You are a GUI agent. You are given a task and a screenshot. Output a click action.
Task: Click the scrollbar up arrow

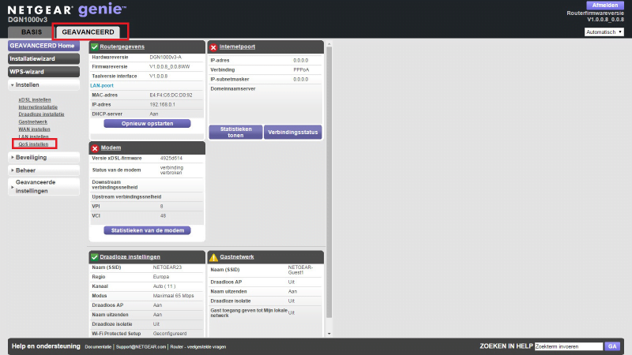click(329, 43)
